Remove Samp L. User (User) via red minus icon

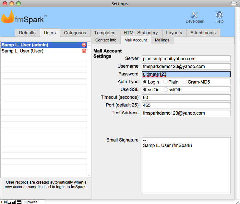click(84, 51)
